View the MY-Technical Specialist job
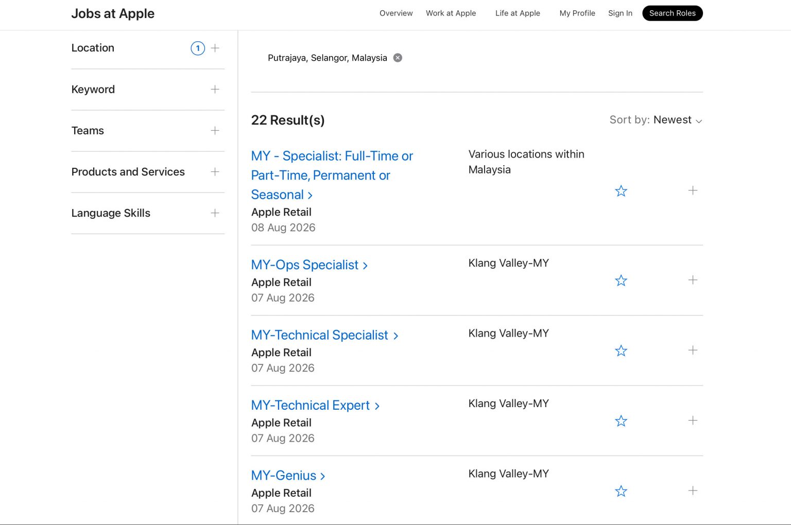The height and width of the screenshot is (525, 791). coord(324,335)
